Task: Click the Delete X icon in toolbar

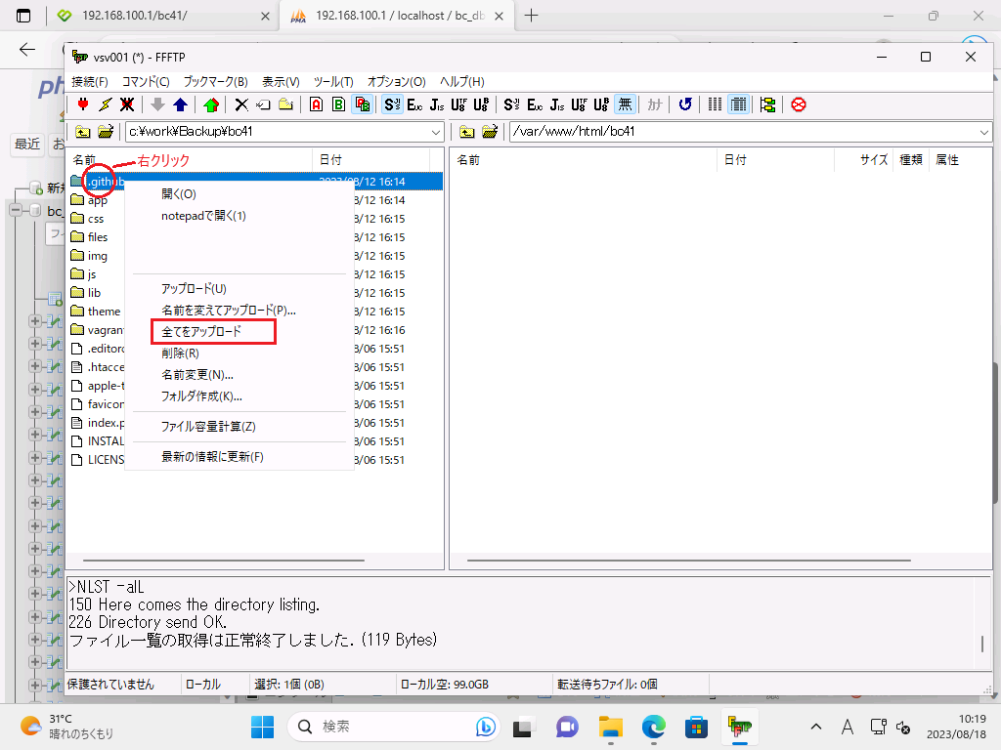Action: click(241, 104)
